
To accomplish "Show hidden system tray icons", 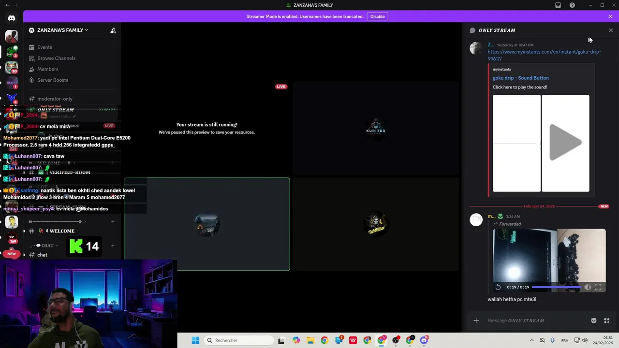I will [x=532, y=340].
